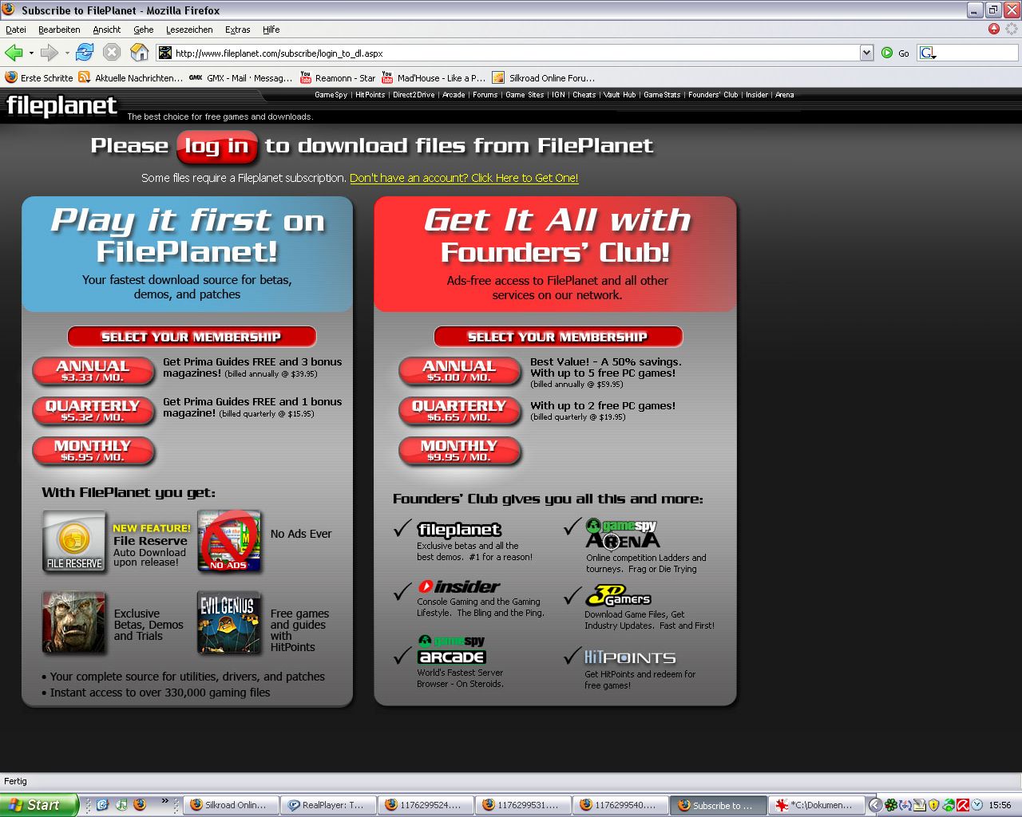Click the No Ads thumbnail icon
Image resolution: width=1022 pixels, height=817 pixels.
229,542
